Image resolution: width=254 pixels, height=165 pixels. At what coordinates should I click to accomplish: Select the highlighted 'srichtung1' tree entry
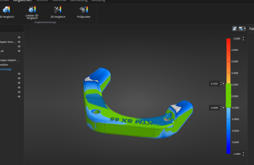(6, 69)
